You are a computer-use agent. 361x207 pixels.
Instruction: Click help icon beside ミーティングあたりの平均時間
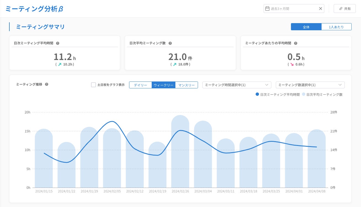(296, 43)
